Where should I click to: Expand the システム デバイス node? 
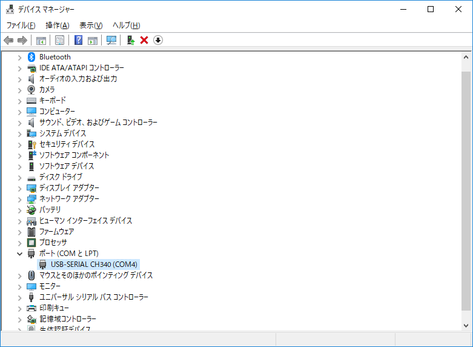pos(19,133)
